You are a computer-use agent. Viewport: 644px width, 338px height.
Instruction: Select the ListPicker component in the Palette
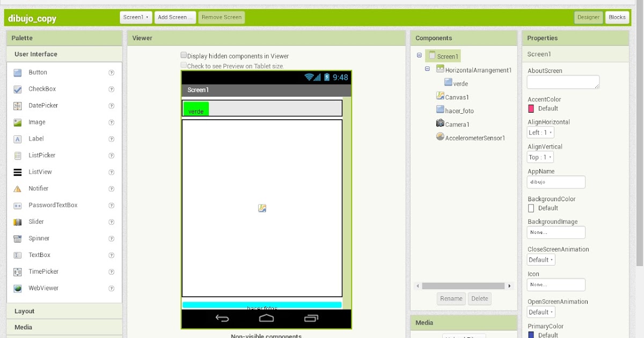[x=42, y=155]
